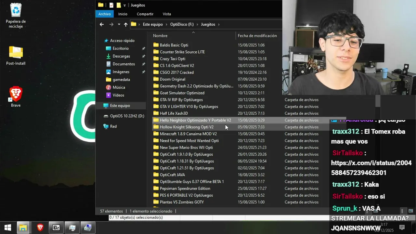Expand chevron after Juegitos breadcrumb
The image size is (416, 234).
pyautogui.click(x=219, y=24)
